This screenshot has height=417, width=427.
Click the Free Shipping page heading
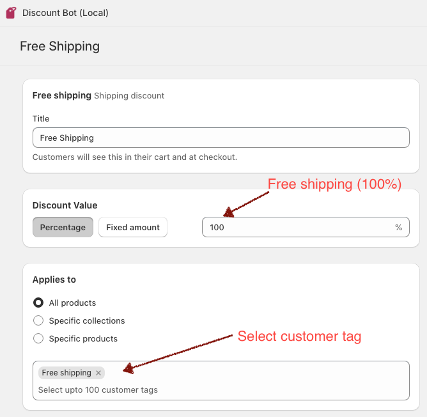(59, 46)
